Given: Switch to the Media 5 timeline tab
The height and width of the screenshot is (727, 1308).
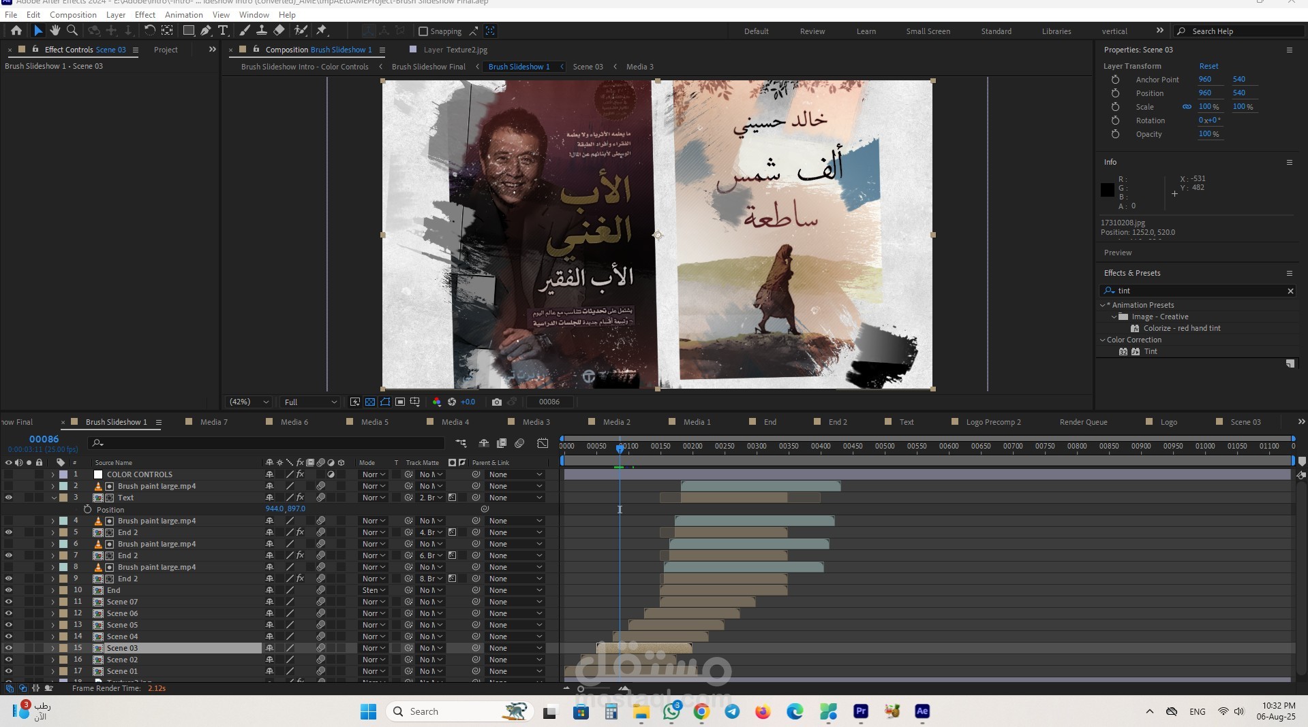Looking at the screenshot, I should click(376, 422).
